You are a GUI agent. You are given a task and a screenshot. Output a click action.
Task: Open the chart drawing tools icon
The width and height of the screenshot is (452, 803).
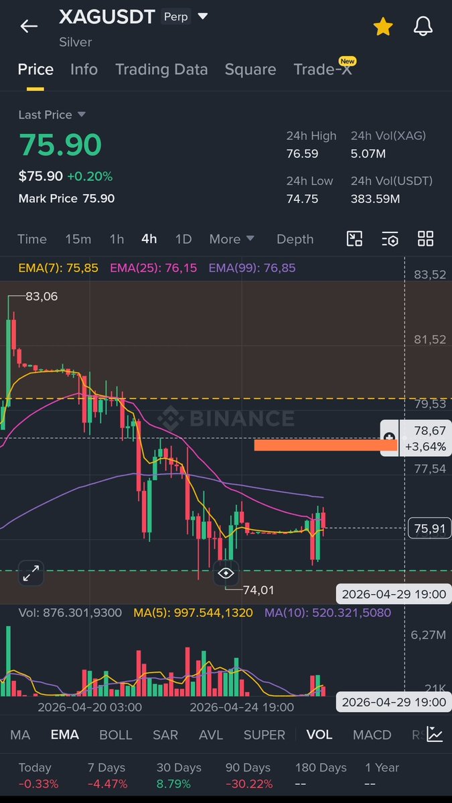tap(354, 238)
